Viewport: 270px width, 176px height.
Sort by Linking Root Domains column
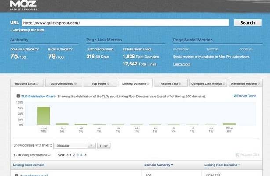point(221,165)
